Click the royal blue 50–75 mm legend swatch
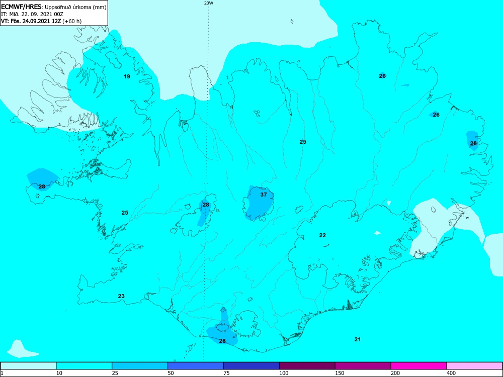503x377 pixels. [x=196, y=366]
